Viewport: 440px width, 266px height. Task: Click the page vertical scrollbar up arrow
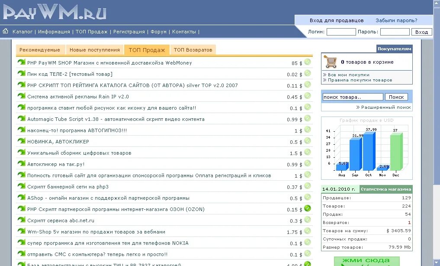pyautogui.click(x=437, y=3)
